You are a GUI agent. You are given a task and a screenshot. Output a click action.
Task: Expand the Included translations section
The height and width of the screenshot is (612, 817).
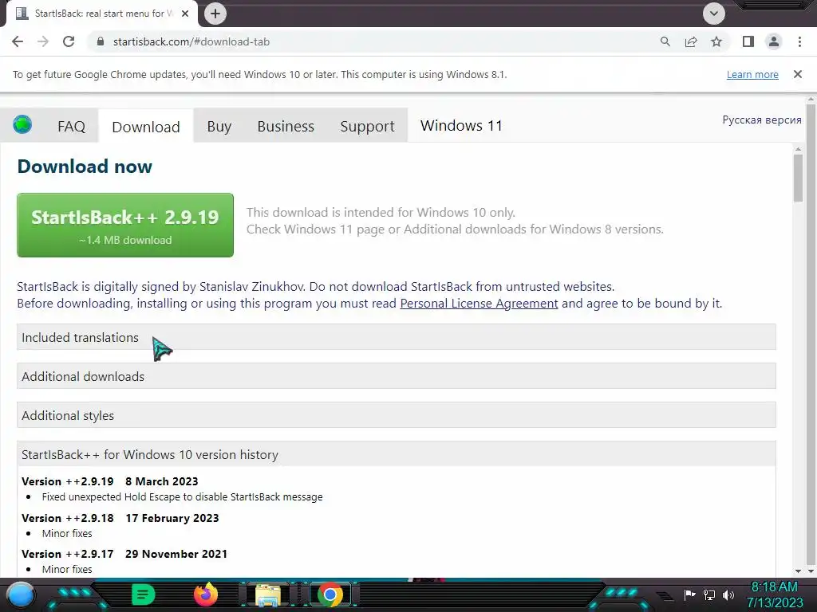(396, 337)
